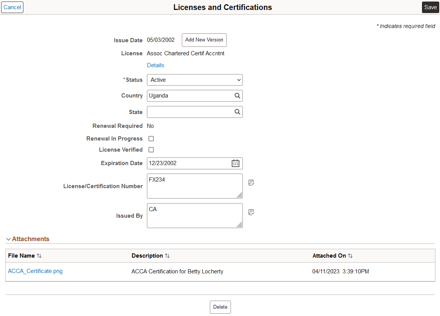Sort attachments by Attached On
Screen dimensions: 440x316
[350, 256]
